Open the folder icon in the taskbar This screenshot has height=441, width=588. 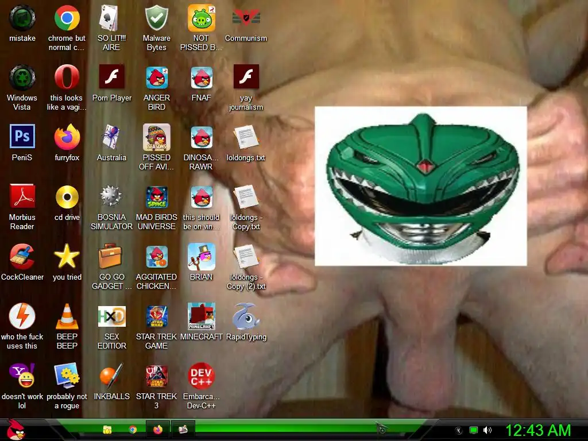coord(107,430)
